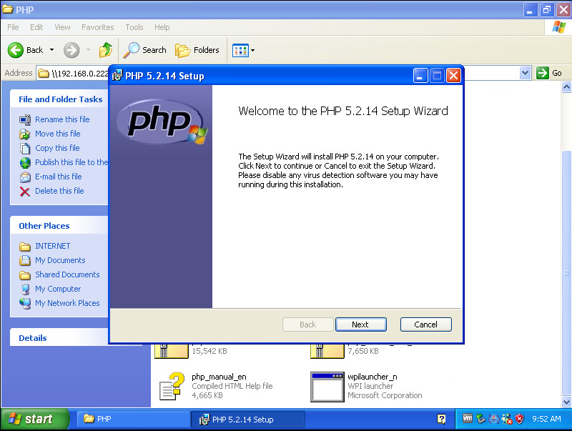Click the Move this file icon
Screen dimensions: 572x431
25,134
